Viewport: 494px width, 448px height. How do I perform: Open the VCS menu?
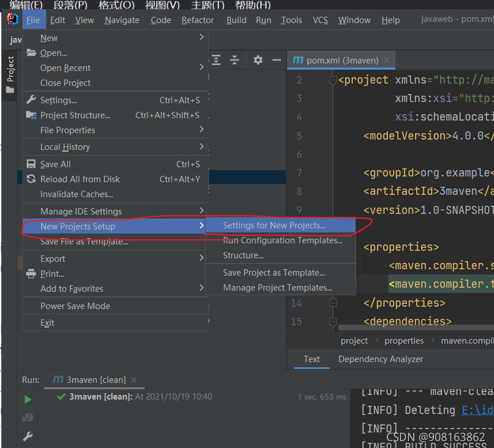click(320, 20)
